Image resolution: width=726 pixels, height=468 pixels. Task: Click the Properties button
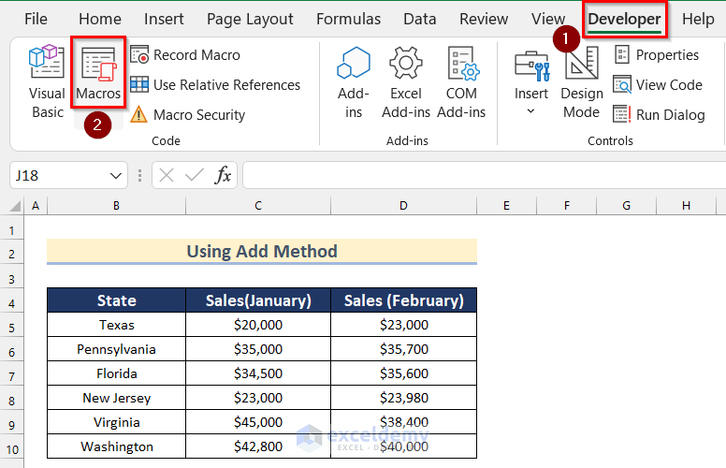coord(657,55)
